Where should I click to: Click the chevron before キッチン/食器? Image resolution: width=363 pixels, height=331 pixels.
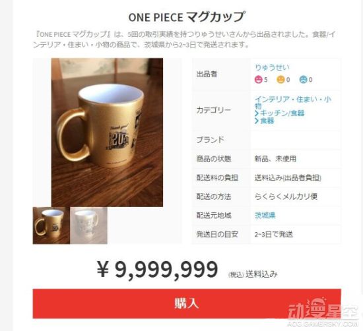click(x=257, y=113)
